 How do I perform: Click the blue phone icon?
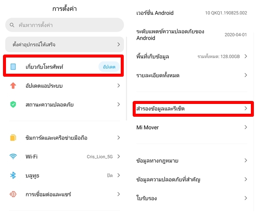[13, 67]
